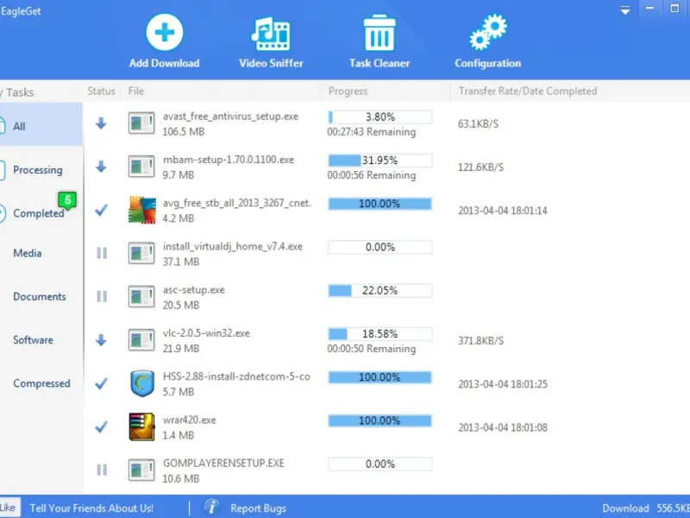This screenshot has width=690, height=518.
Task: Click the 22.05% progress bar
Action: tap(379, 290)
